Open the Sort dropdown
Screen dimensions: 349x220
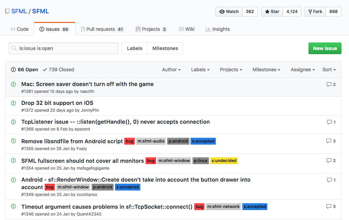[x=329, y=70]
